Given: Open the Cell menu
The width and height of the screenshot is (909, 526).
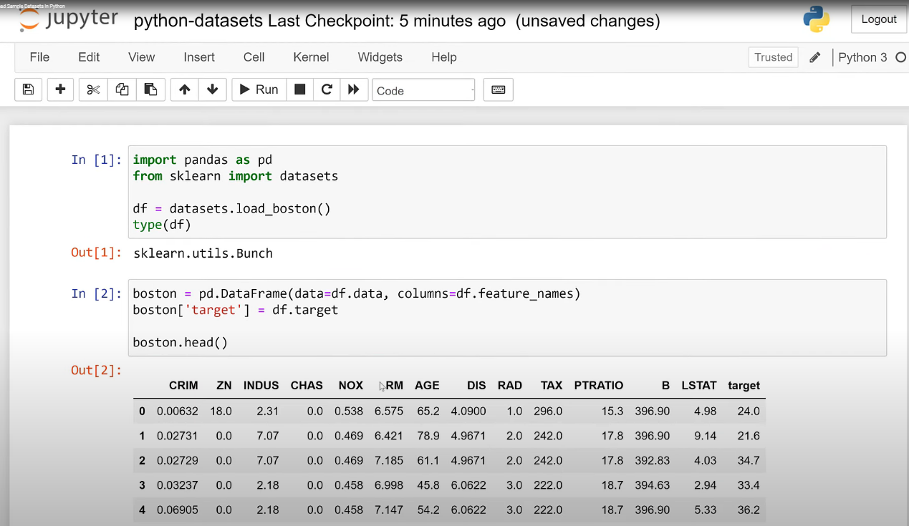Looking at the screenshot, I should coord(254,57).
